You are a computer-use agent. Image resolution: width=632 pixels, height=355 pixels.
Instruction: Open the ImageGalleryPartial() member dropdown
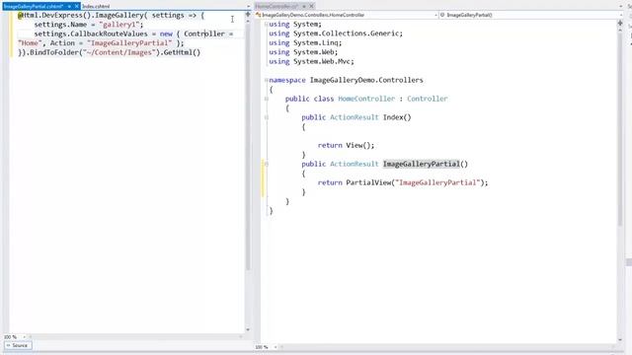pos(531,15)
